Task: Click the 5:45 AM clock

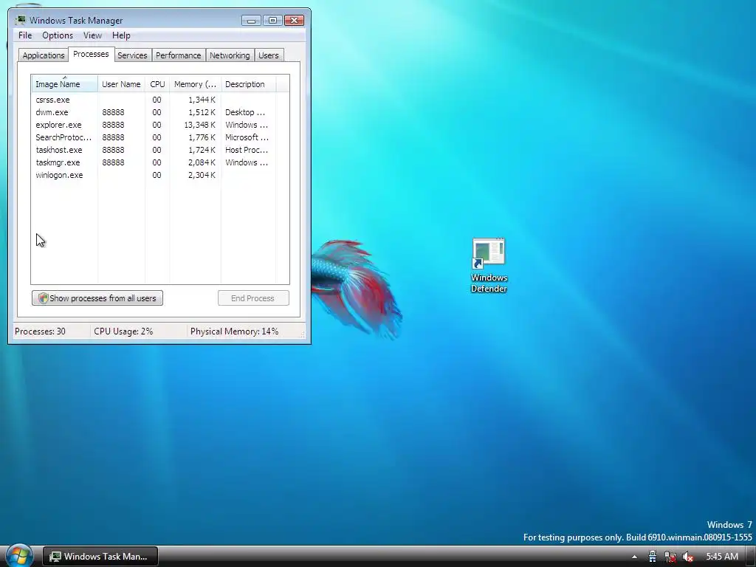Action: tap(722, 557)
